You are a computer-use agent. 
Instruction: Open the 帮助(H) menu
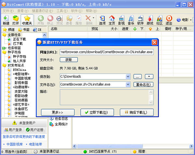point(91,11)
